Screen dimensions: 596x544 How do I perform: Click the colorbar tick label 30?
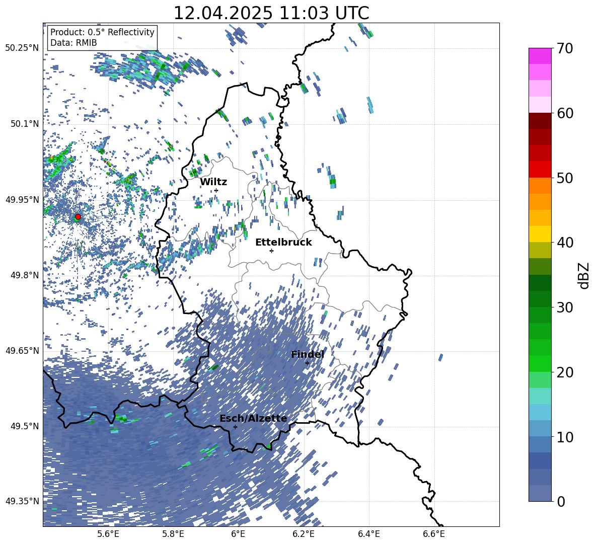(565, 307)
